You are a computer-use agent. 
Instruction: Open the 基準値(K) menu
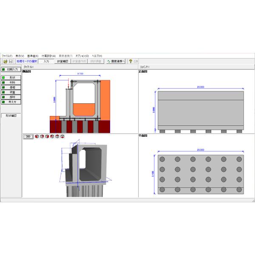point(33,56)
